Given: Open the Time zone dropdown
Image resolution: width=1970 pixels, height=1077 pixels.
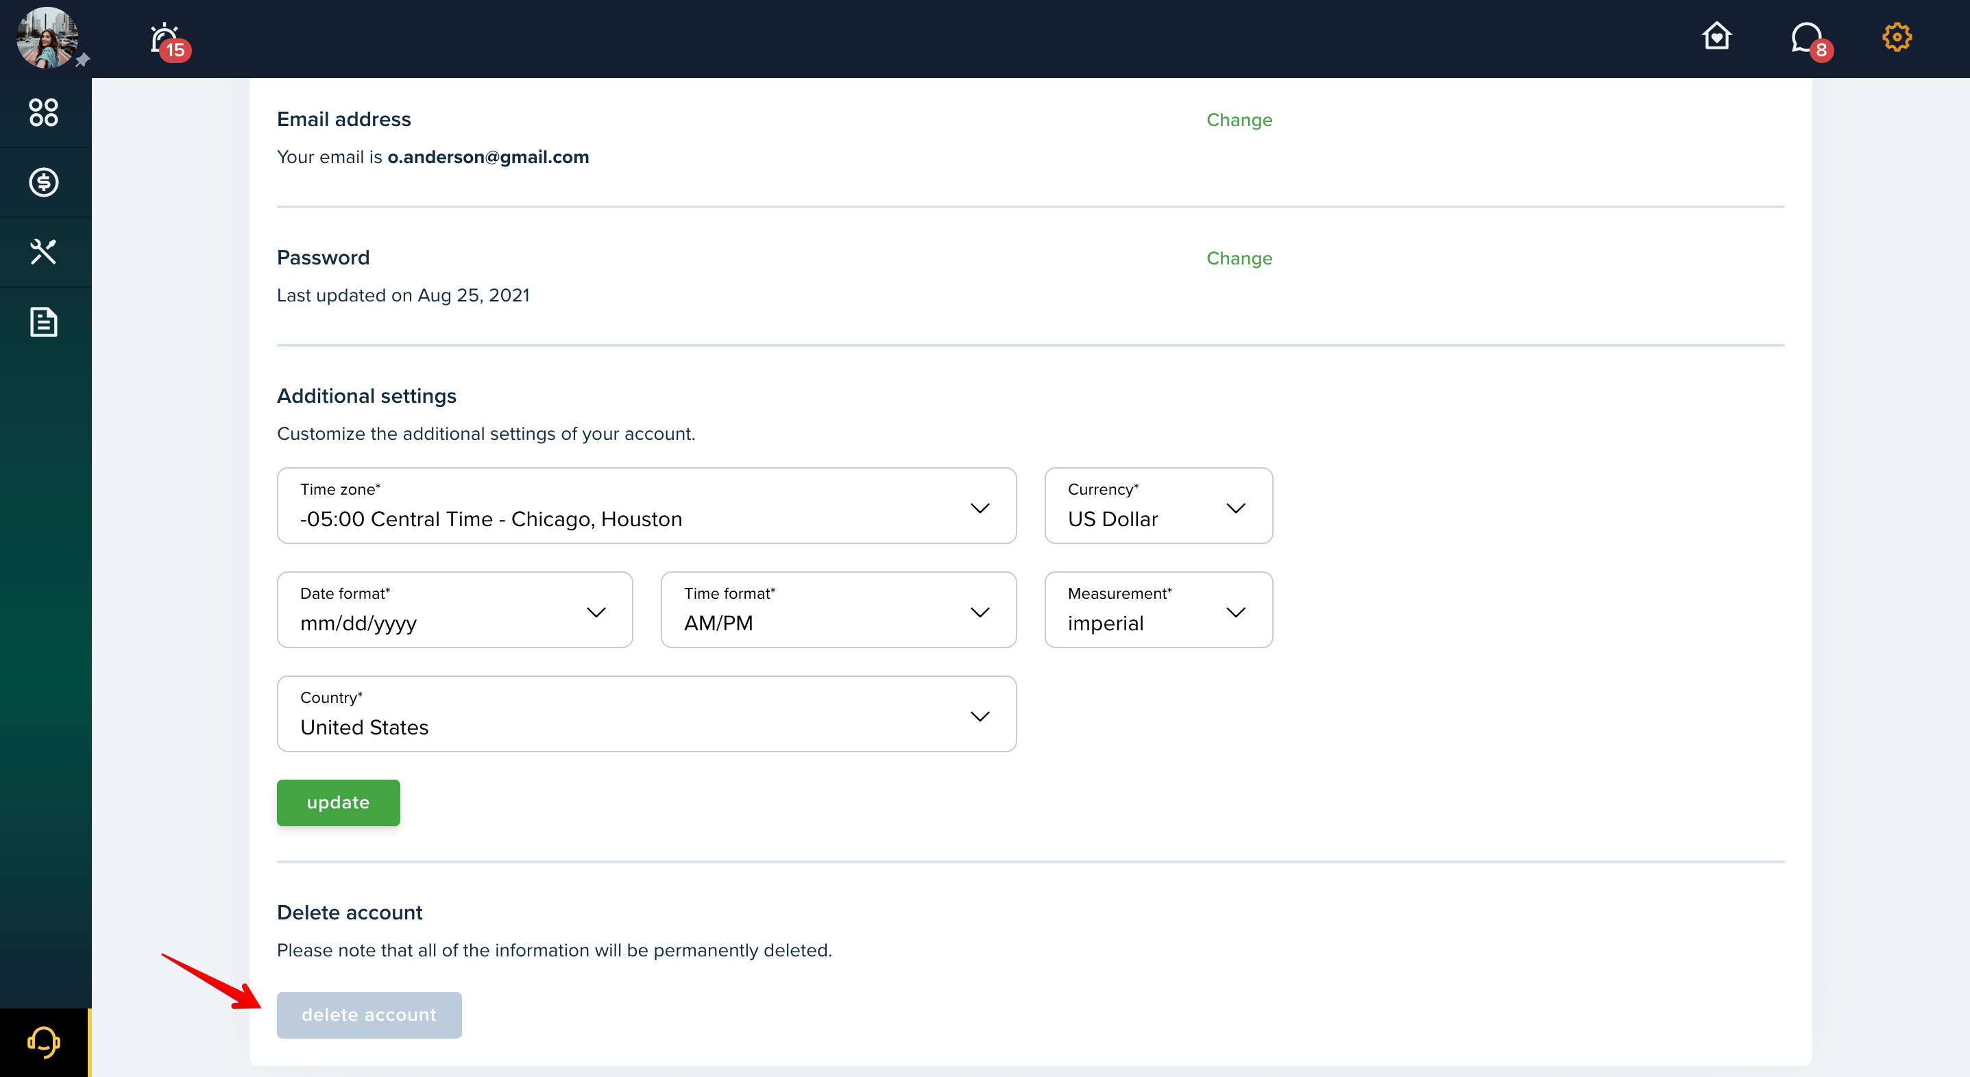Looking at the screenshot, I should coord(646,505).
